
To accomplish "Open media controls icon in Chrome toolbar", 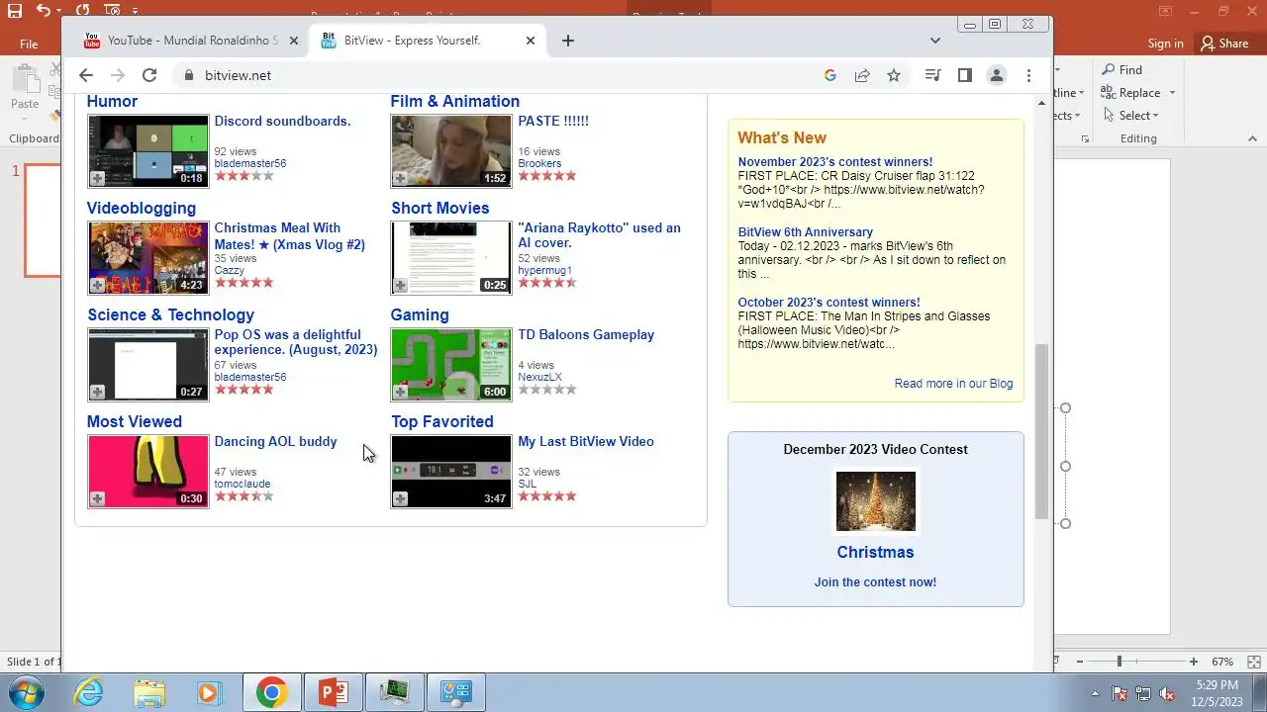I will (932, 75).
